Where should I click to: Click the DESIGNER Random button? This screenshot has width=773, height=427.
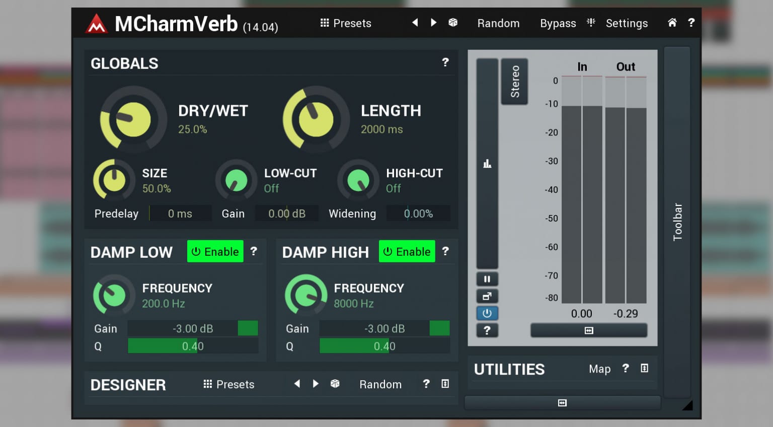click(380, 384)
